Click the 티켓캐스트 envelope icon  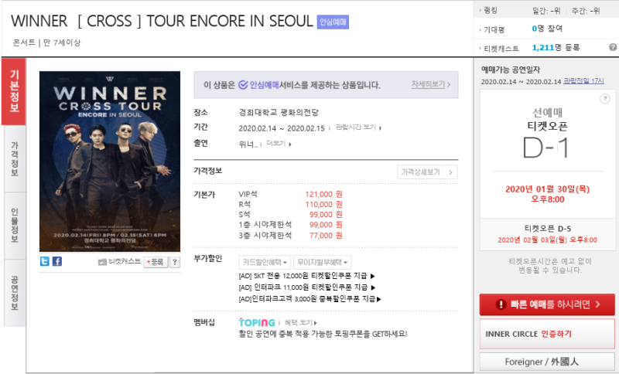102,262
